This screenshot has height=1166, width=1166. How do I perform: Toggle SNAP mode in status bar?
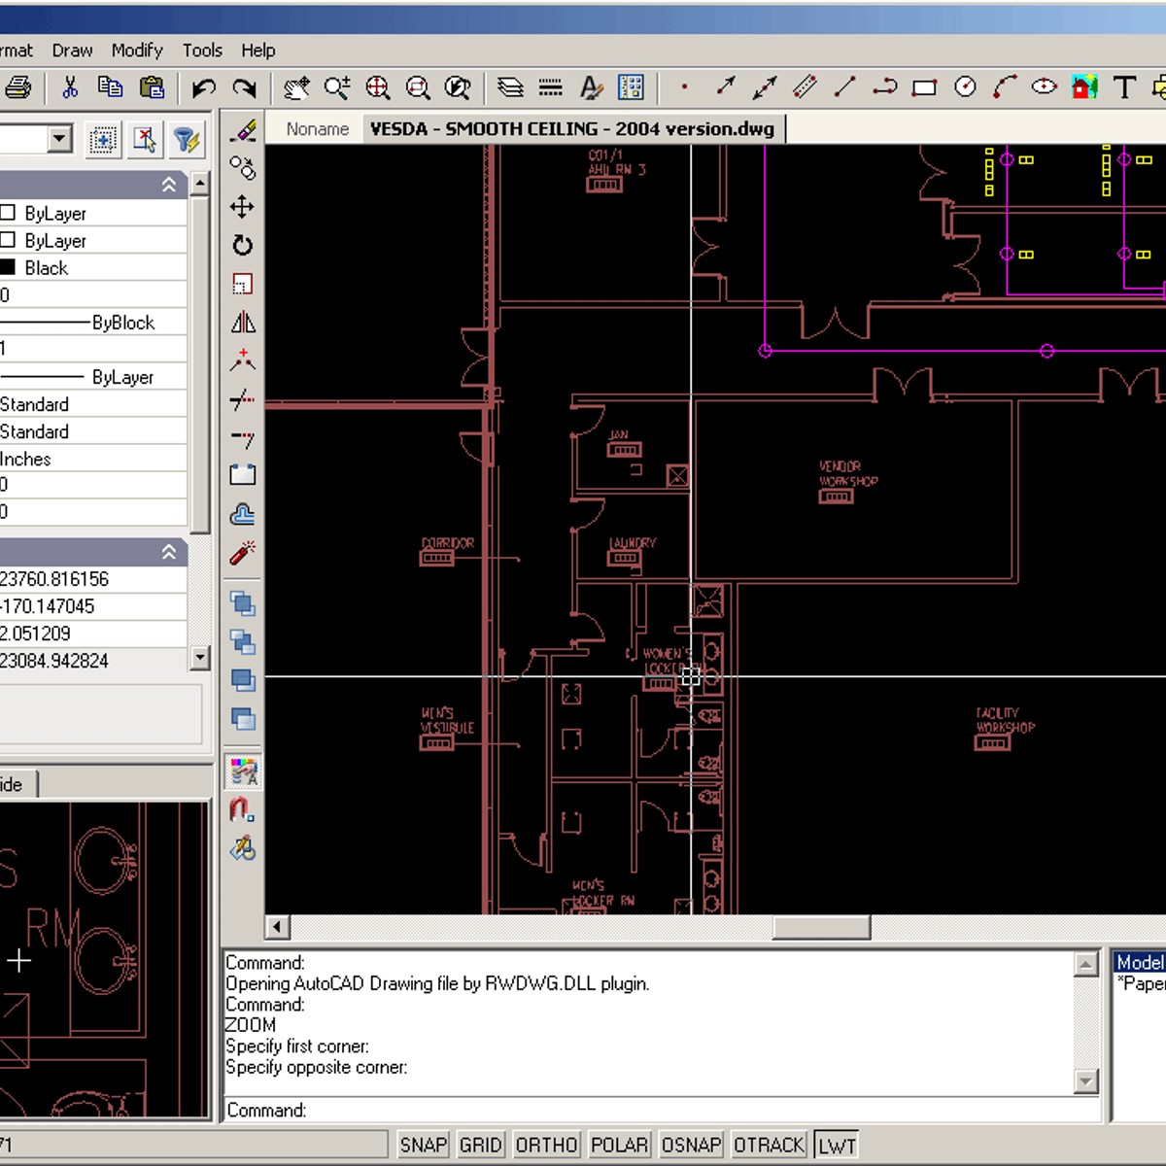pyautogui.click(x=423, y=1145)
